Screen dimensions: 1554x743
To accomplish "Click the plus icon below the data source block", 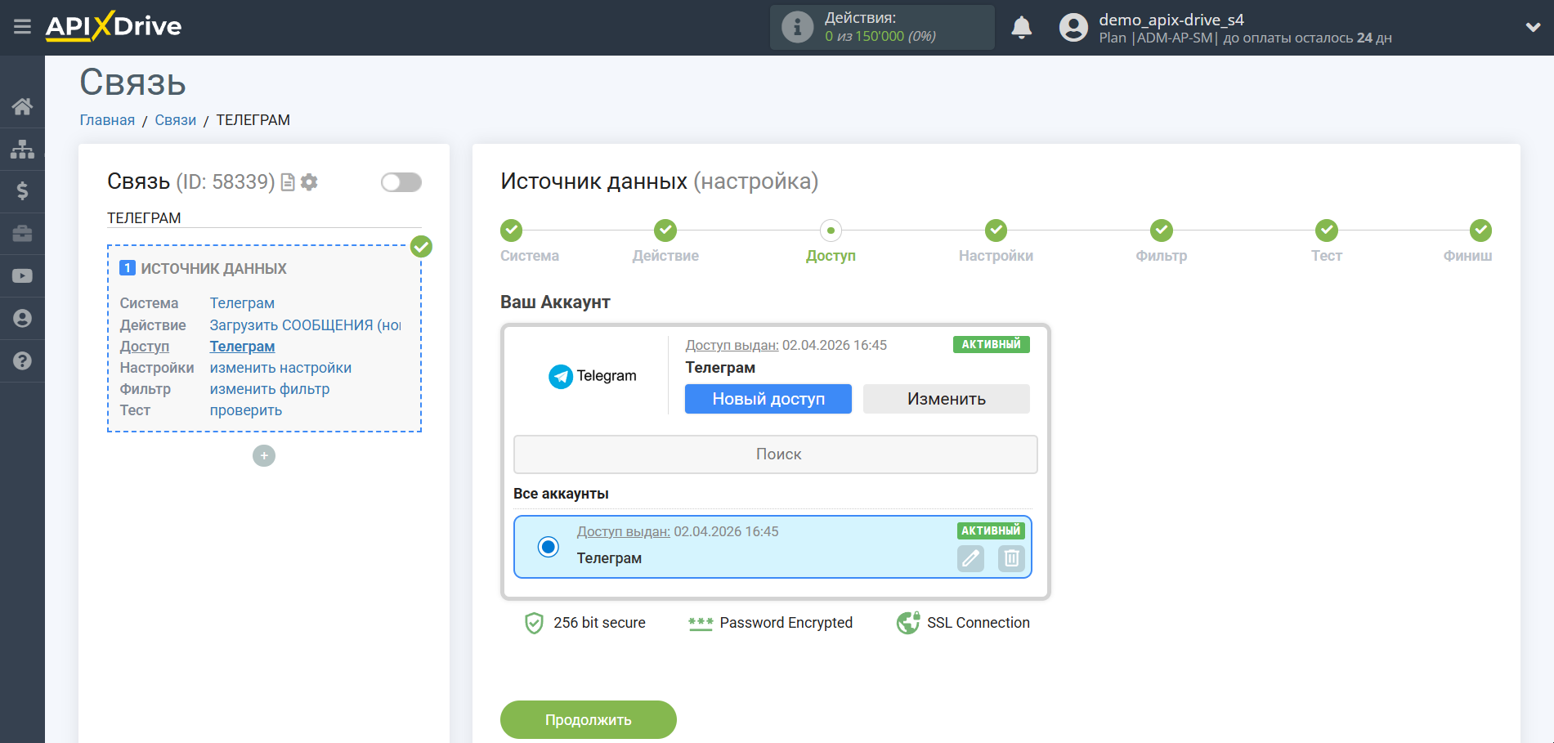I will [263, 455].
